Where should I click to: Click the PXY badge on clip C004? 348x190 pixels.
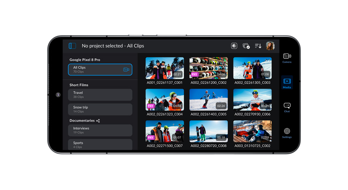pos(151,106)
